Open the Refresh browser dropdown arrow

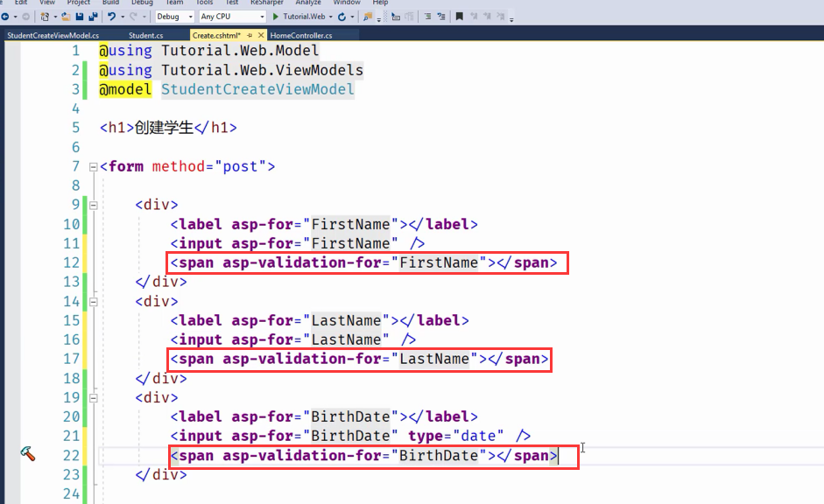(352, 17)
